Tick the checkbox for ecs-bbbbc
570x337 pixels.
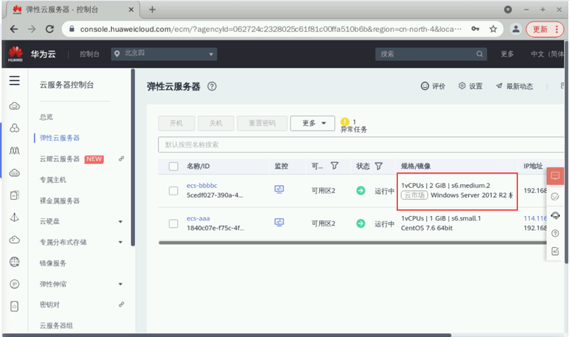coord(173,191)
